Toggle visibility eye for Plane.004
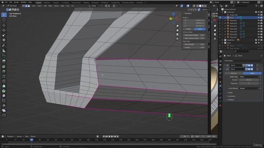Screen dimensions: 264x148 pos(259,29)
